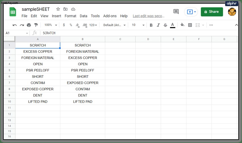This screenshot has width=242, height=143.
Task: Open the Add-ons menu
Action: point(110,16)
